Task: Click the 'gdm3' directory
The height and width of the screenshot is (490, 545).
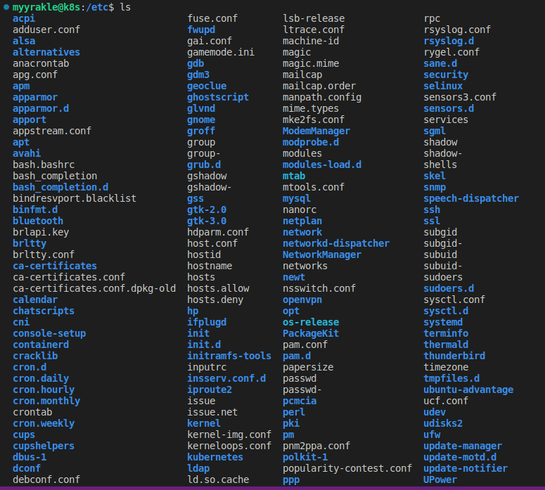Action: click(x=198, y=75)
